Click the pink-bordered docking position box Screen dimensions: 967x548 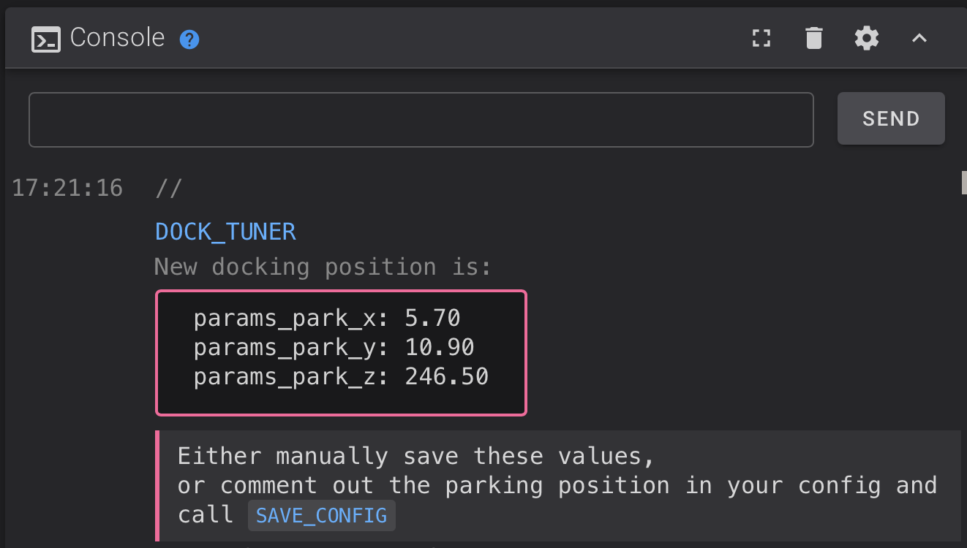tap(340, 353)
